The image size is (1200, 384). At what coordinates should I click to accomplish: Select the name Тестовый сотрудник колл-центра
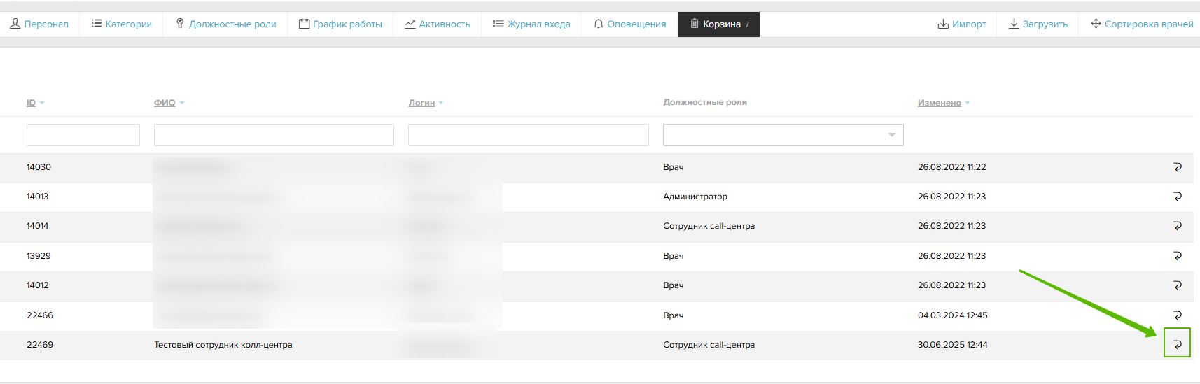coord(223,345)
